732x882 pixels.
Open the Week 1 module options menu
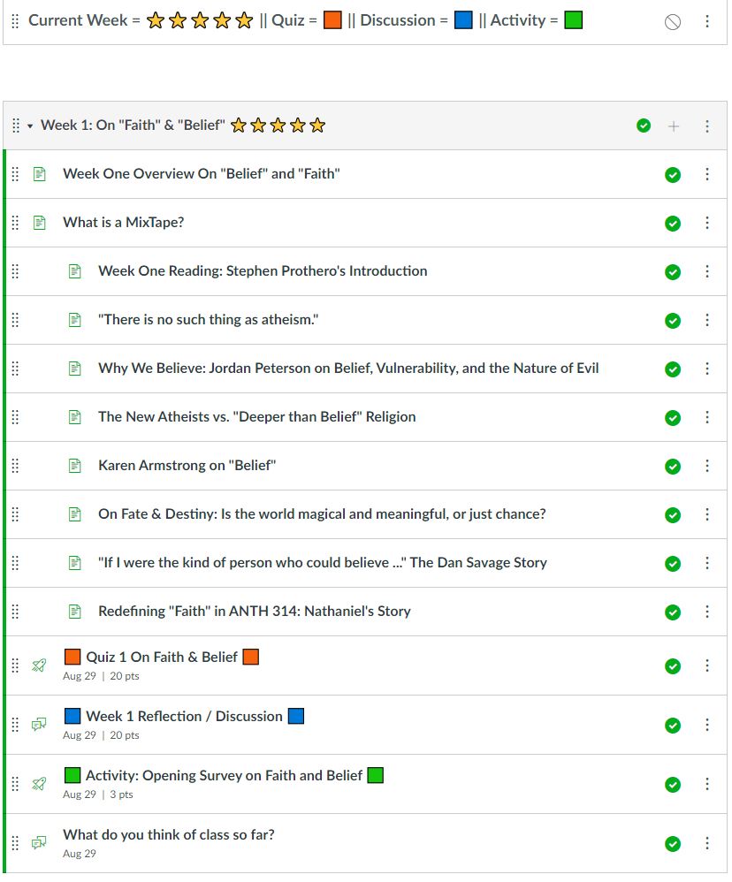coord(706,126)
